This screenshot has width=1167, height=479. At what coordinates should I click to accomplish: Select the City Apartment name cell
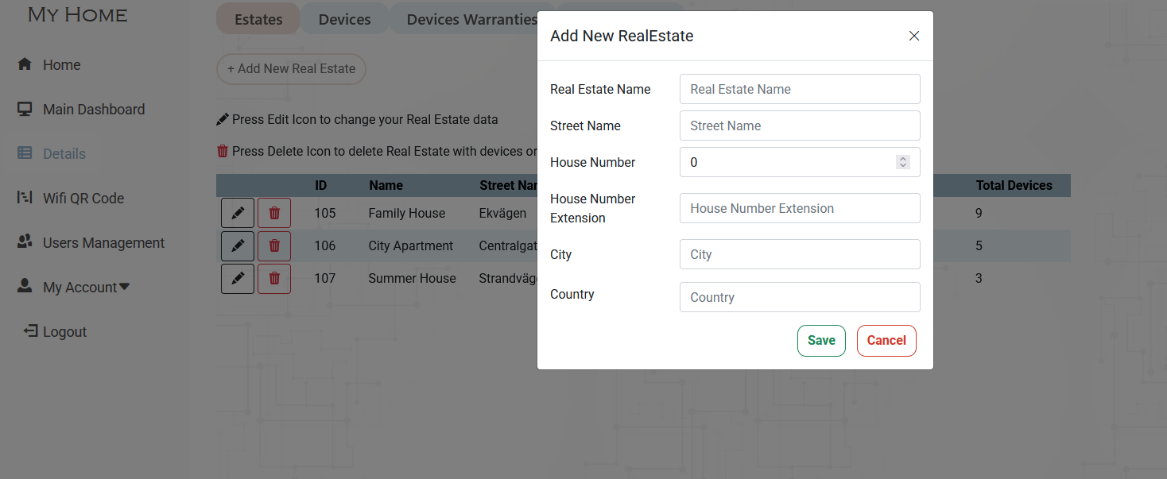click(411, 246)
